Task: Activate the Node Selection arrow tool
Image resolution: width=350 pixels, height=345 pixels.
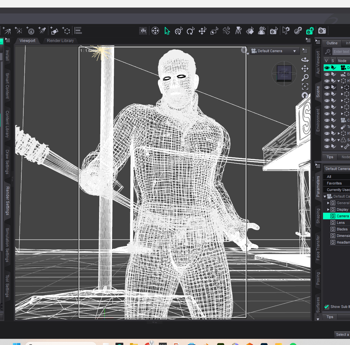Action: 167,31
